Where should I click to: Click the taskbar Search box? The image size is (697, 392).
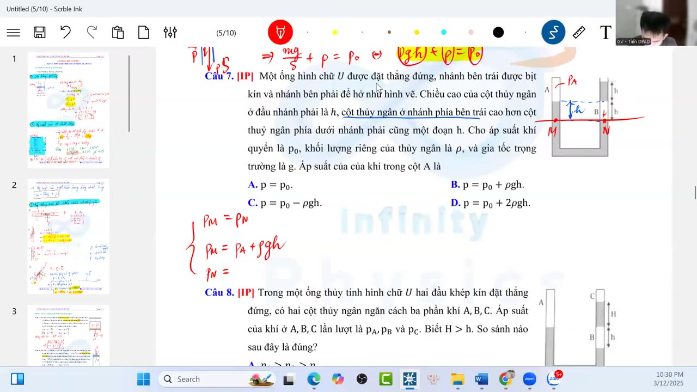[x=218, y=379]
